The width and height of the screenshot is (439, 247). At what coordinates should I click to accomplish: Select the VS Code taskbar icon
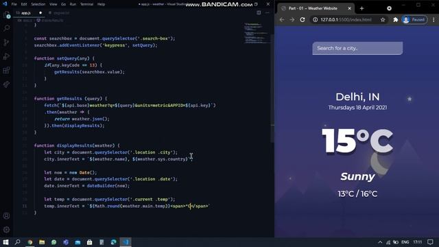tap(126, 242)
